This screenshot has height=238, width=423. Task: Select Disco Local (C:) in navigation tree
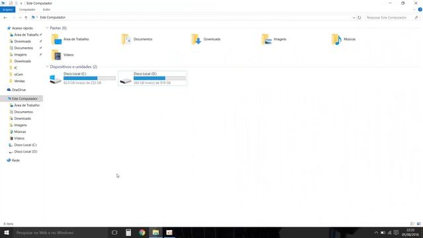25,145
